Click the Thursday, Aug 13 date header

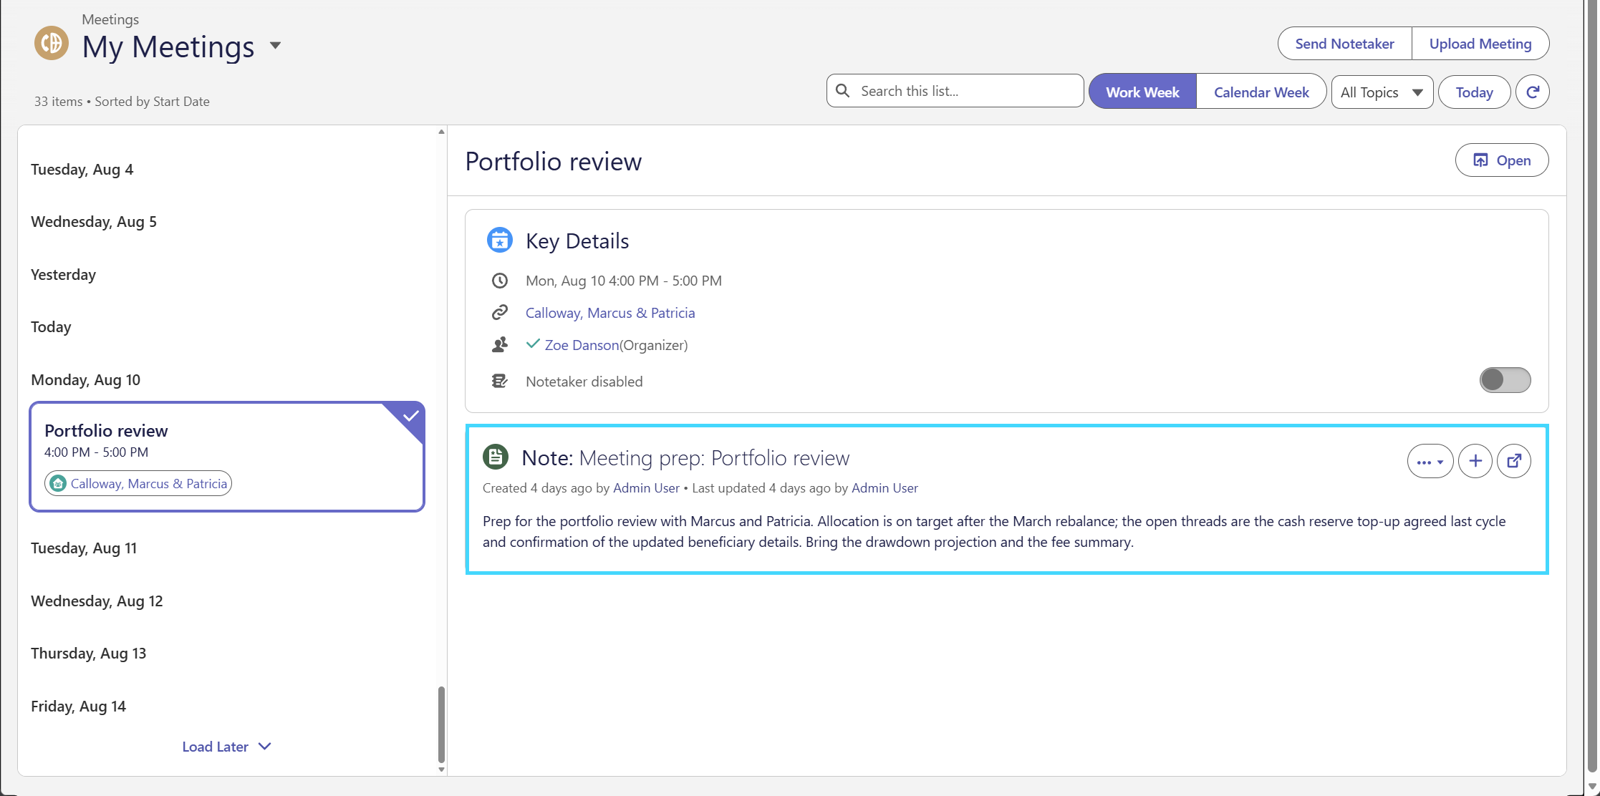pos(88,654)
